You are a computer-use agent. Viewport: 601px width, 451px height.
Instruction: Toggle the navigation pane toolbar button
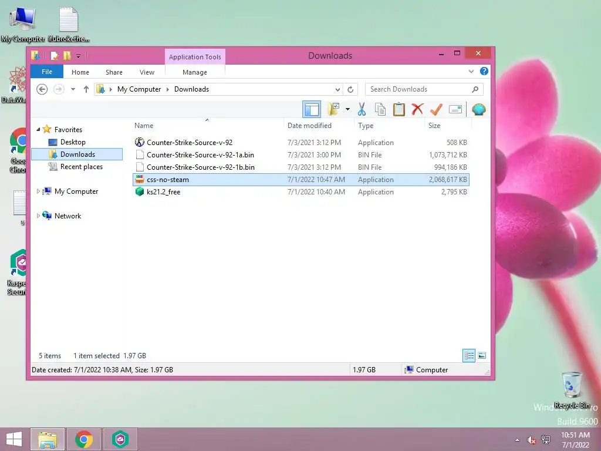point(312,110)
